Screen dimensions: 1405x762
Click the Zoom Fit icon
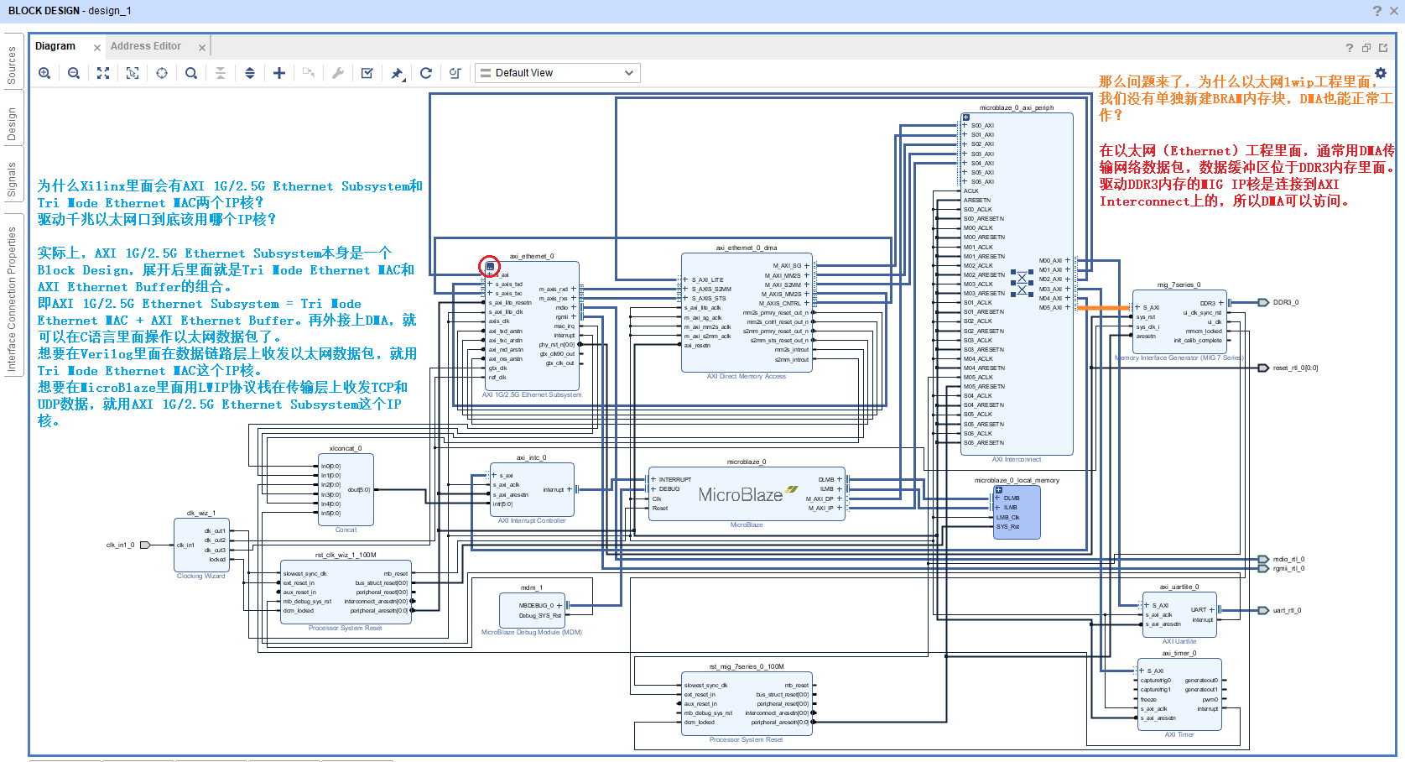[103, 73]
